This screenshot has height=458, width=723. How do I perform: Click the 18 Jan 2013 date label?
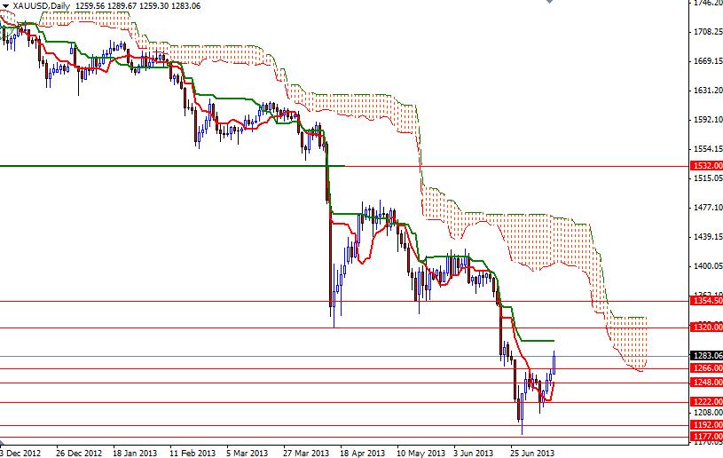135,453
